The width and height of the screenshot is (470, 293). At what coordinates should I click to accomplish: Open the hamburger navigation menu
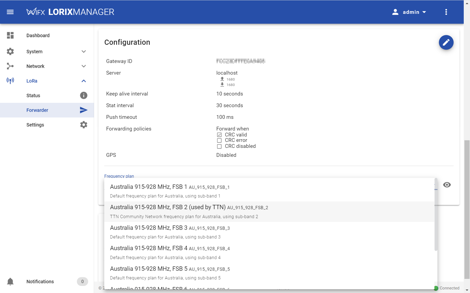pos(10,12)
